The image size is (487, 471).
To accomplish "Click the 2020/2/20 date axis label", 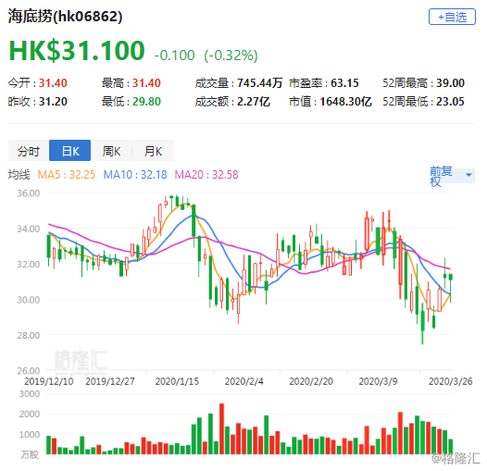I will coord(311,381).
